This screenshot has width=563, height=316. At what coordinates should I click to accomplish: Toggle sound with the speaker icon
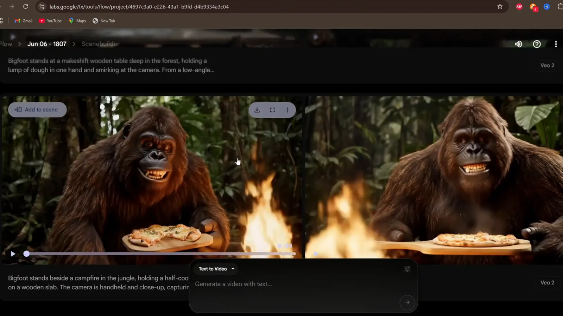(x=518, y=44)
